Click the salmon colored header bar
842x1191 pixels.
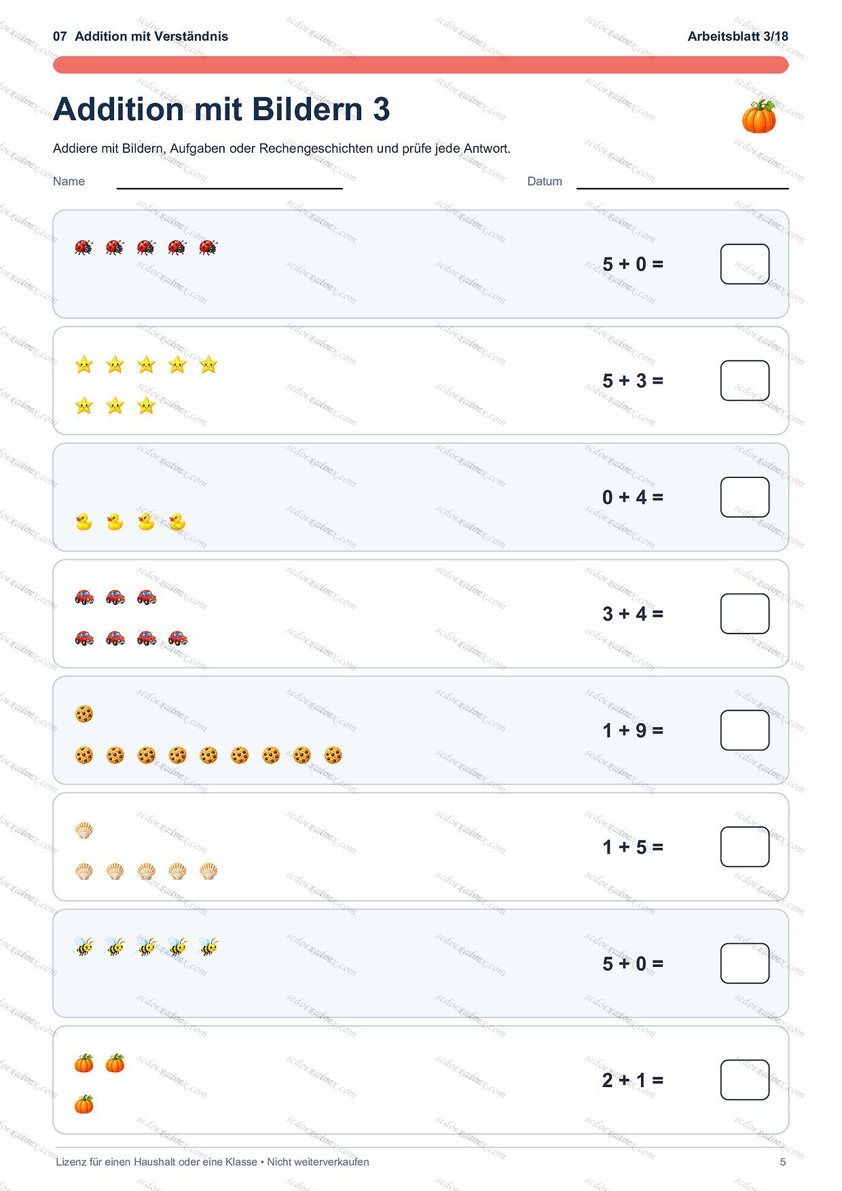(x=420, y=65)
